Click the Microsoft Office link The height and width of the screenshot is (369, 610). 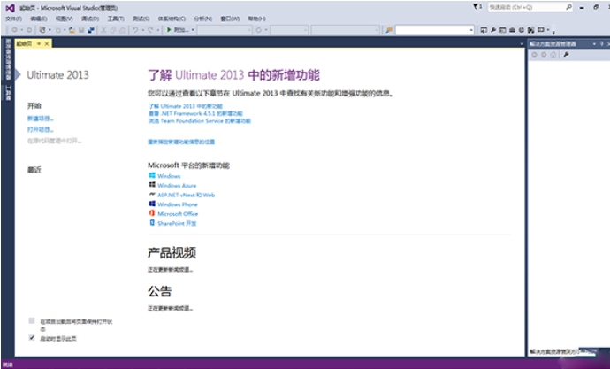coord(178,213)
